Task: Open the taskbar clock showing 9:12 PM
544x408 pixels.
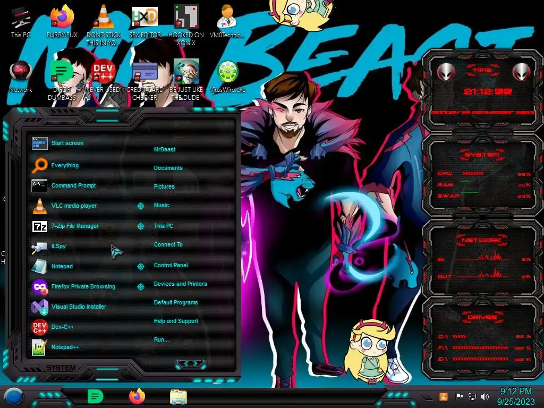Action: [515, 396]
